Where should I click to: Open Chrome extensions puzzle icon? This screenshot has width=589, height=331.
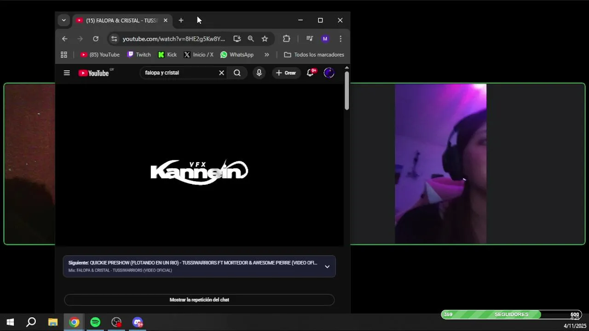[286, 39]
